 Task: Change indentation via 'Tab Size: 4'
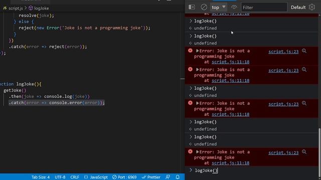pyautogui.click(x=40, y=177)
